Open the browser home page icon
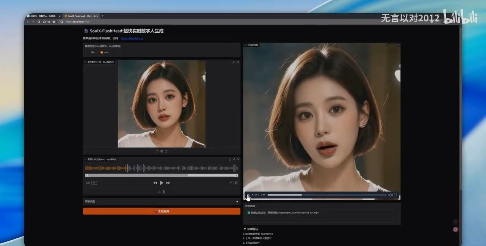This screenshot has height=246, width=486. (x=44, y=22)
